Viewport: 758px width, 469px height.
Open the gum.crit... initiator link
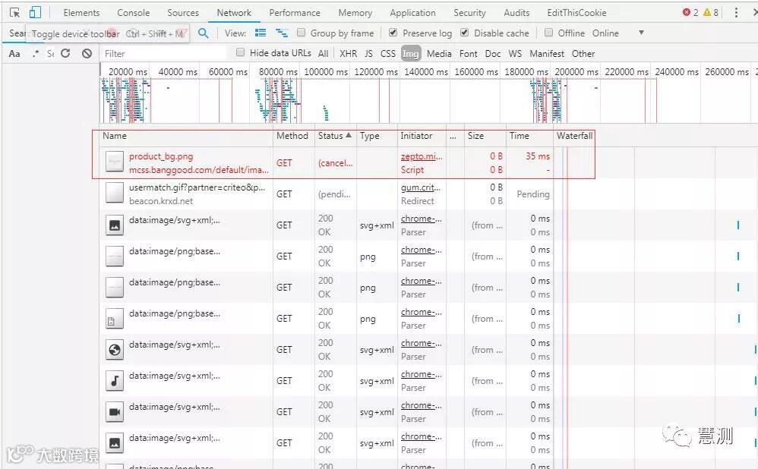point(421,187)
